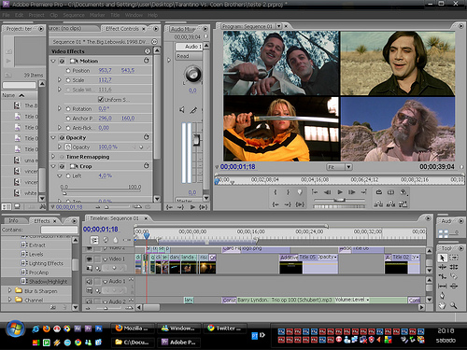The image size is (467, 350).
Task: Expand the Scale property
Action: [x=60, y=80]
